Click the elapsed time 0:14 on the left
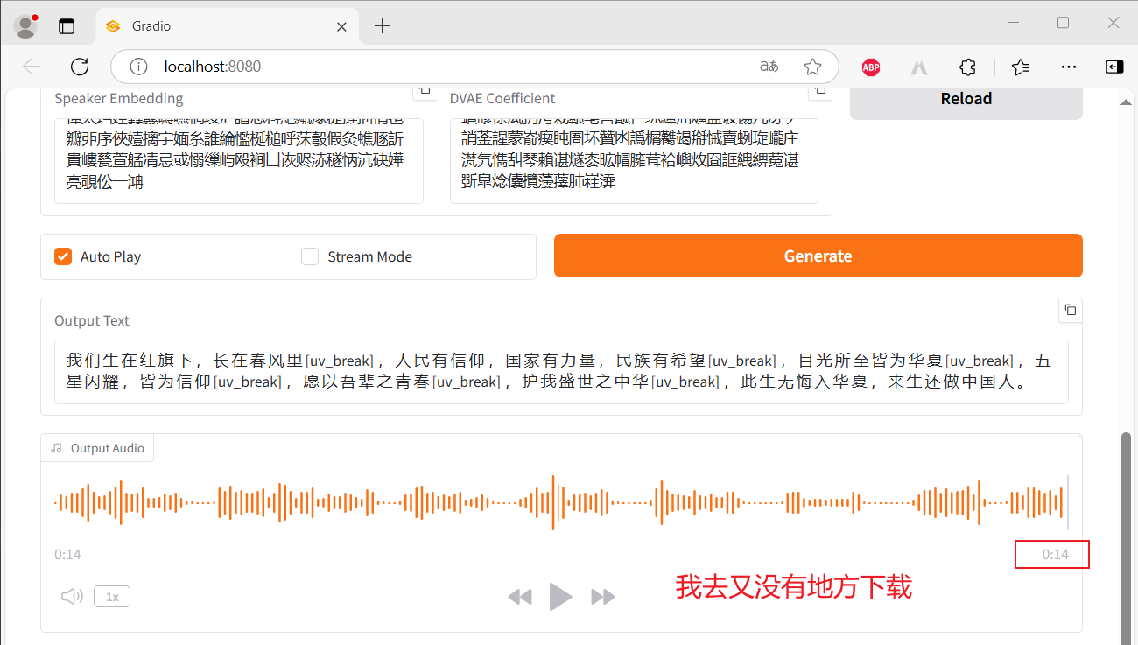 pyautogui.click(x=67, y=554)
